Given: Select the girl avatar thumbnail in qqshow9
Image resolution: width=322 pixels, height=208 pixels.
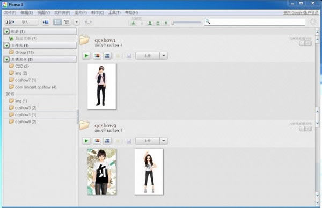Looking at the screenshot, I should (149, 172).
